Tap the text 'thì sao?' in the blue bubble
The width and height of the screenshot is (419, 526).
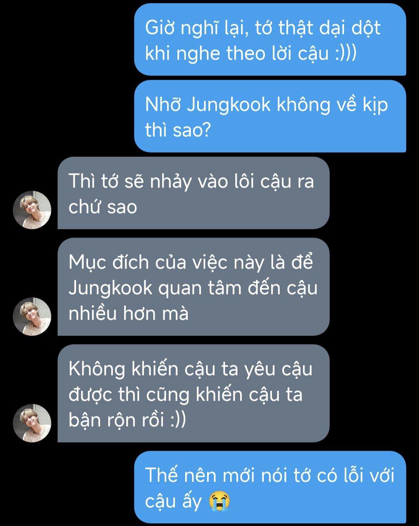[x=178, y=130]
